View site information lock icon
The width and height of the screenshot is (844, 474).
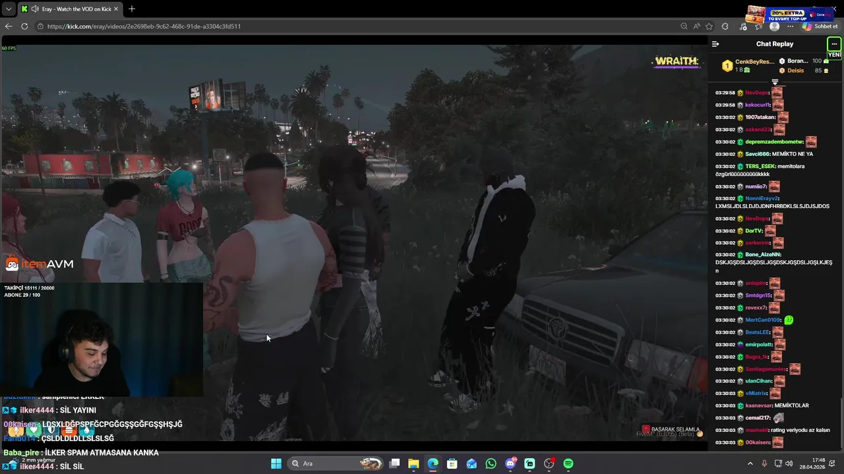(x=40, y=26)
